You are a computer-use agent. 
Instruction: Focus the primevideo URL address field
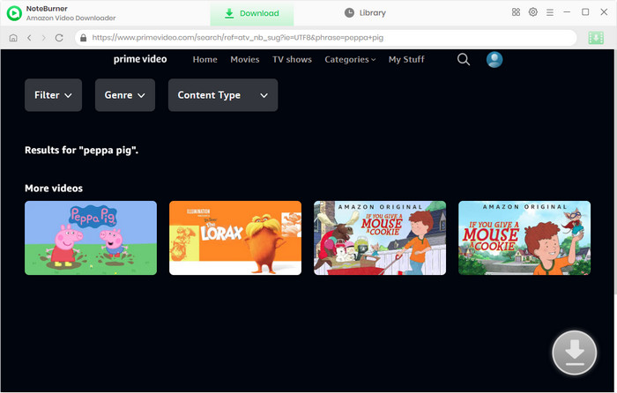pyautogui.click(x=325, y=38)
